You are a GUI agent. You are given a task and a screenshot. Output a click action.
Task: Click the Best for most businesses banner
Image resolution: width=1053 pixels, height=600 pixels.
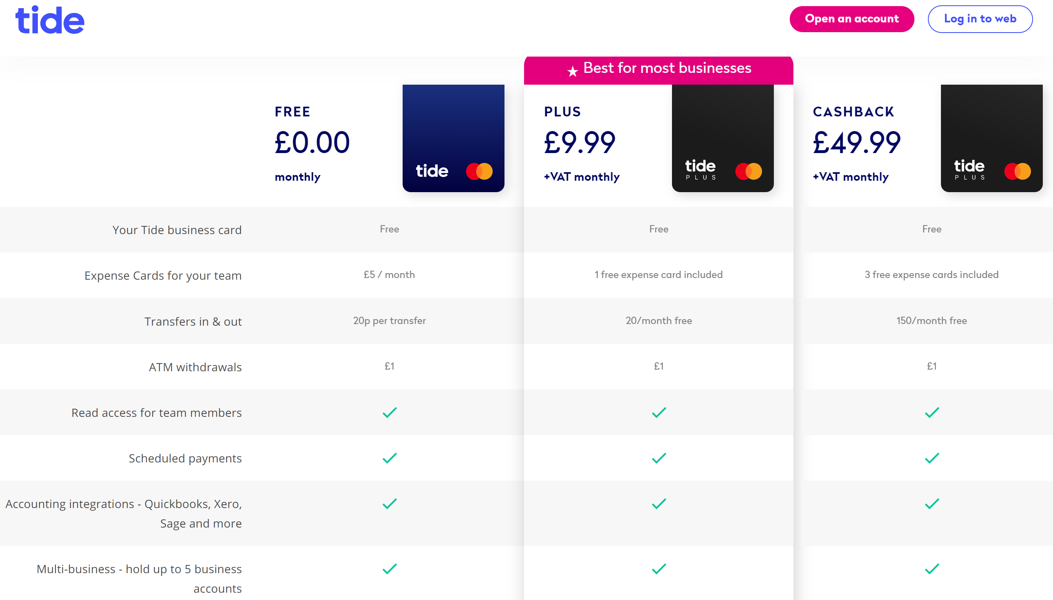click(667, 68)
